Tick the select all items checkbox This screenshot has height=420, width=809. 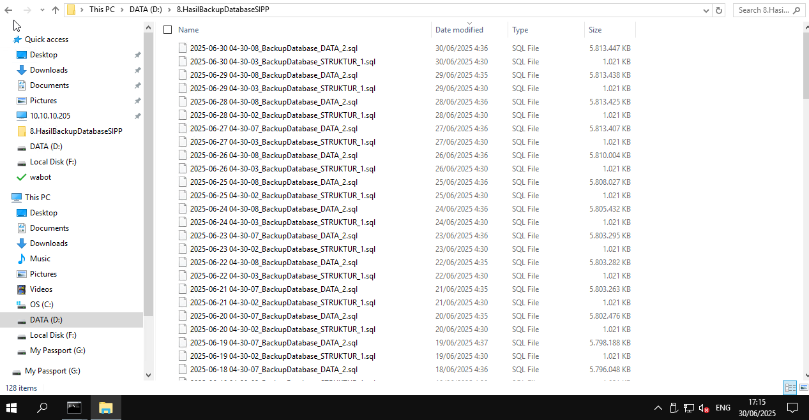click(x=168, y=30)
